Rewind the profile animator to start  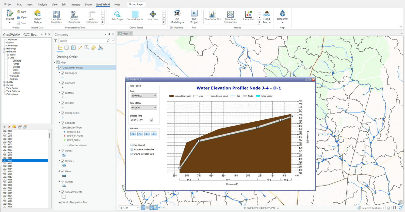pos(133,134)
